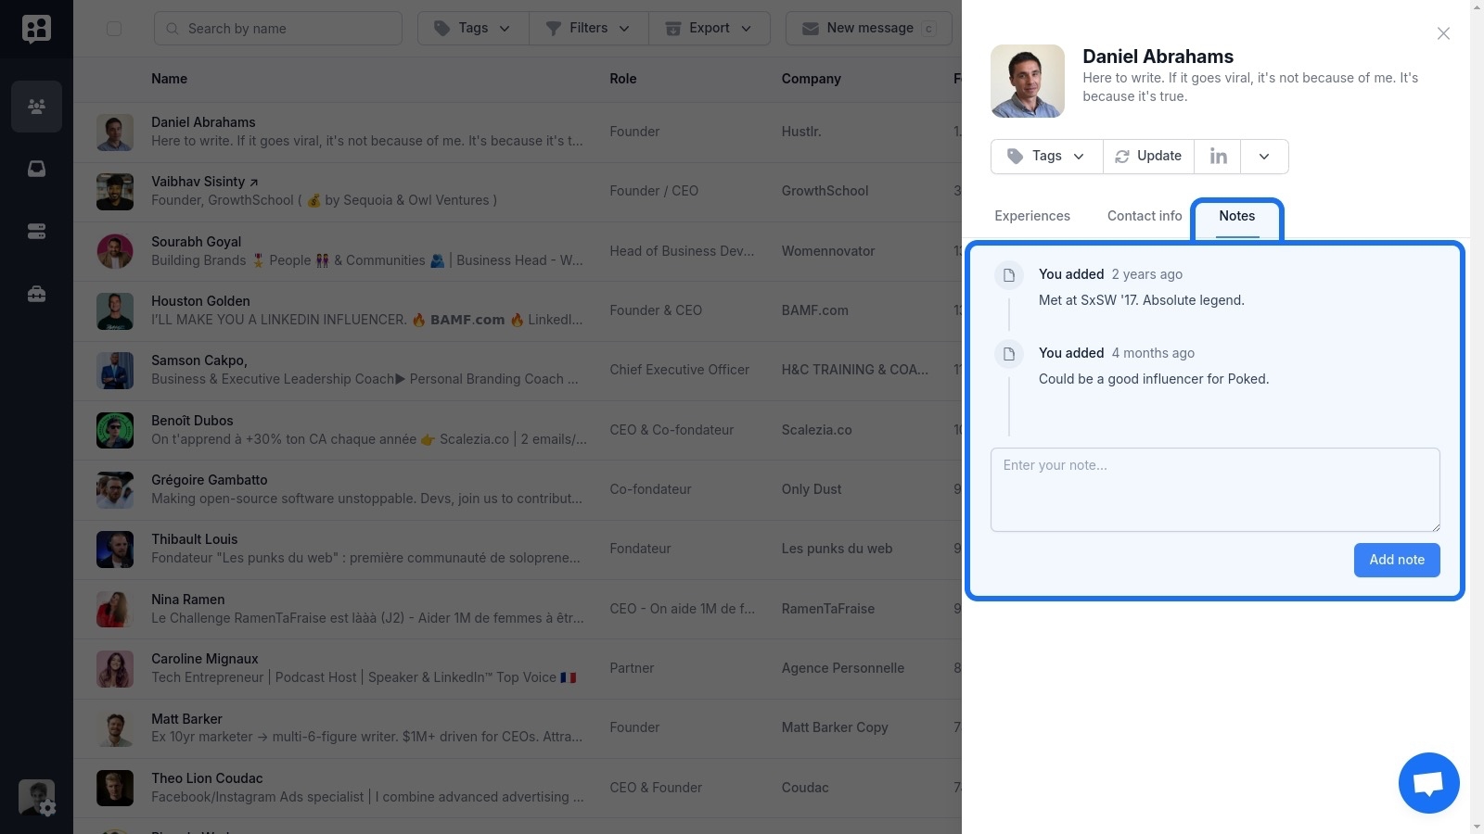This screenshot has height=834, width=1484.
Task: Click the Add note button
Action: 1397,560
